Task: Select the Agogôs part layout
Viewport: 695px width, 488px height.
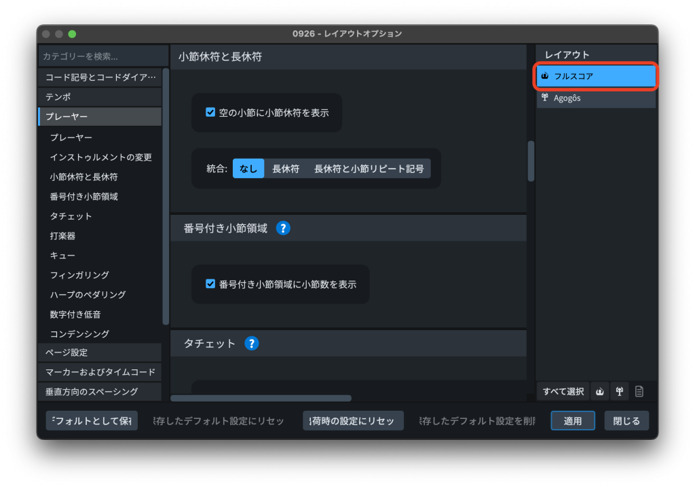Action: pyautogui.click(x=596, y=98)
